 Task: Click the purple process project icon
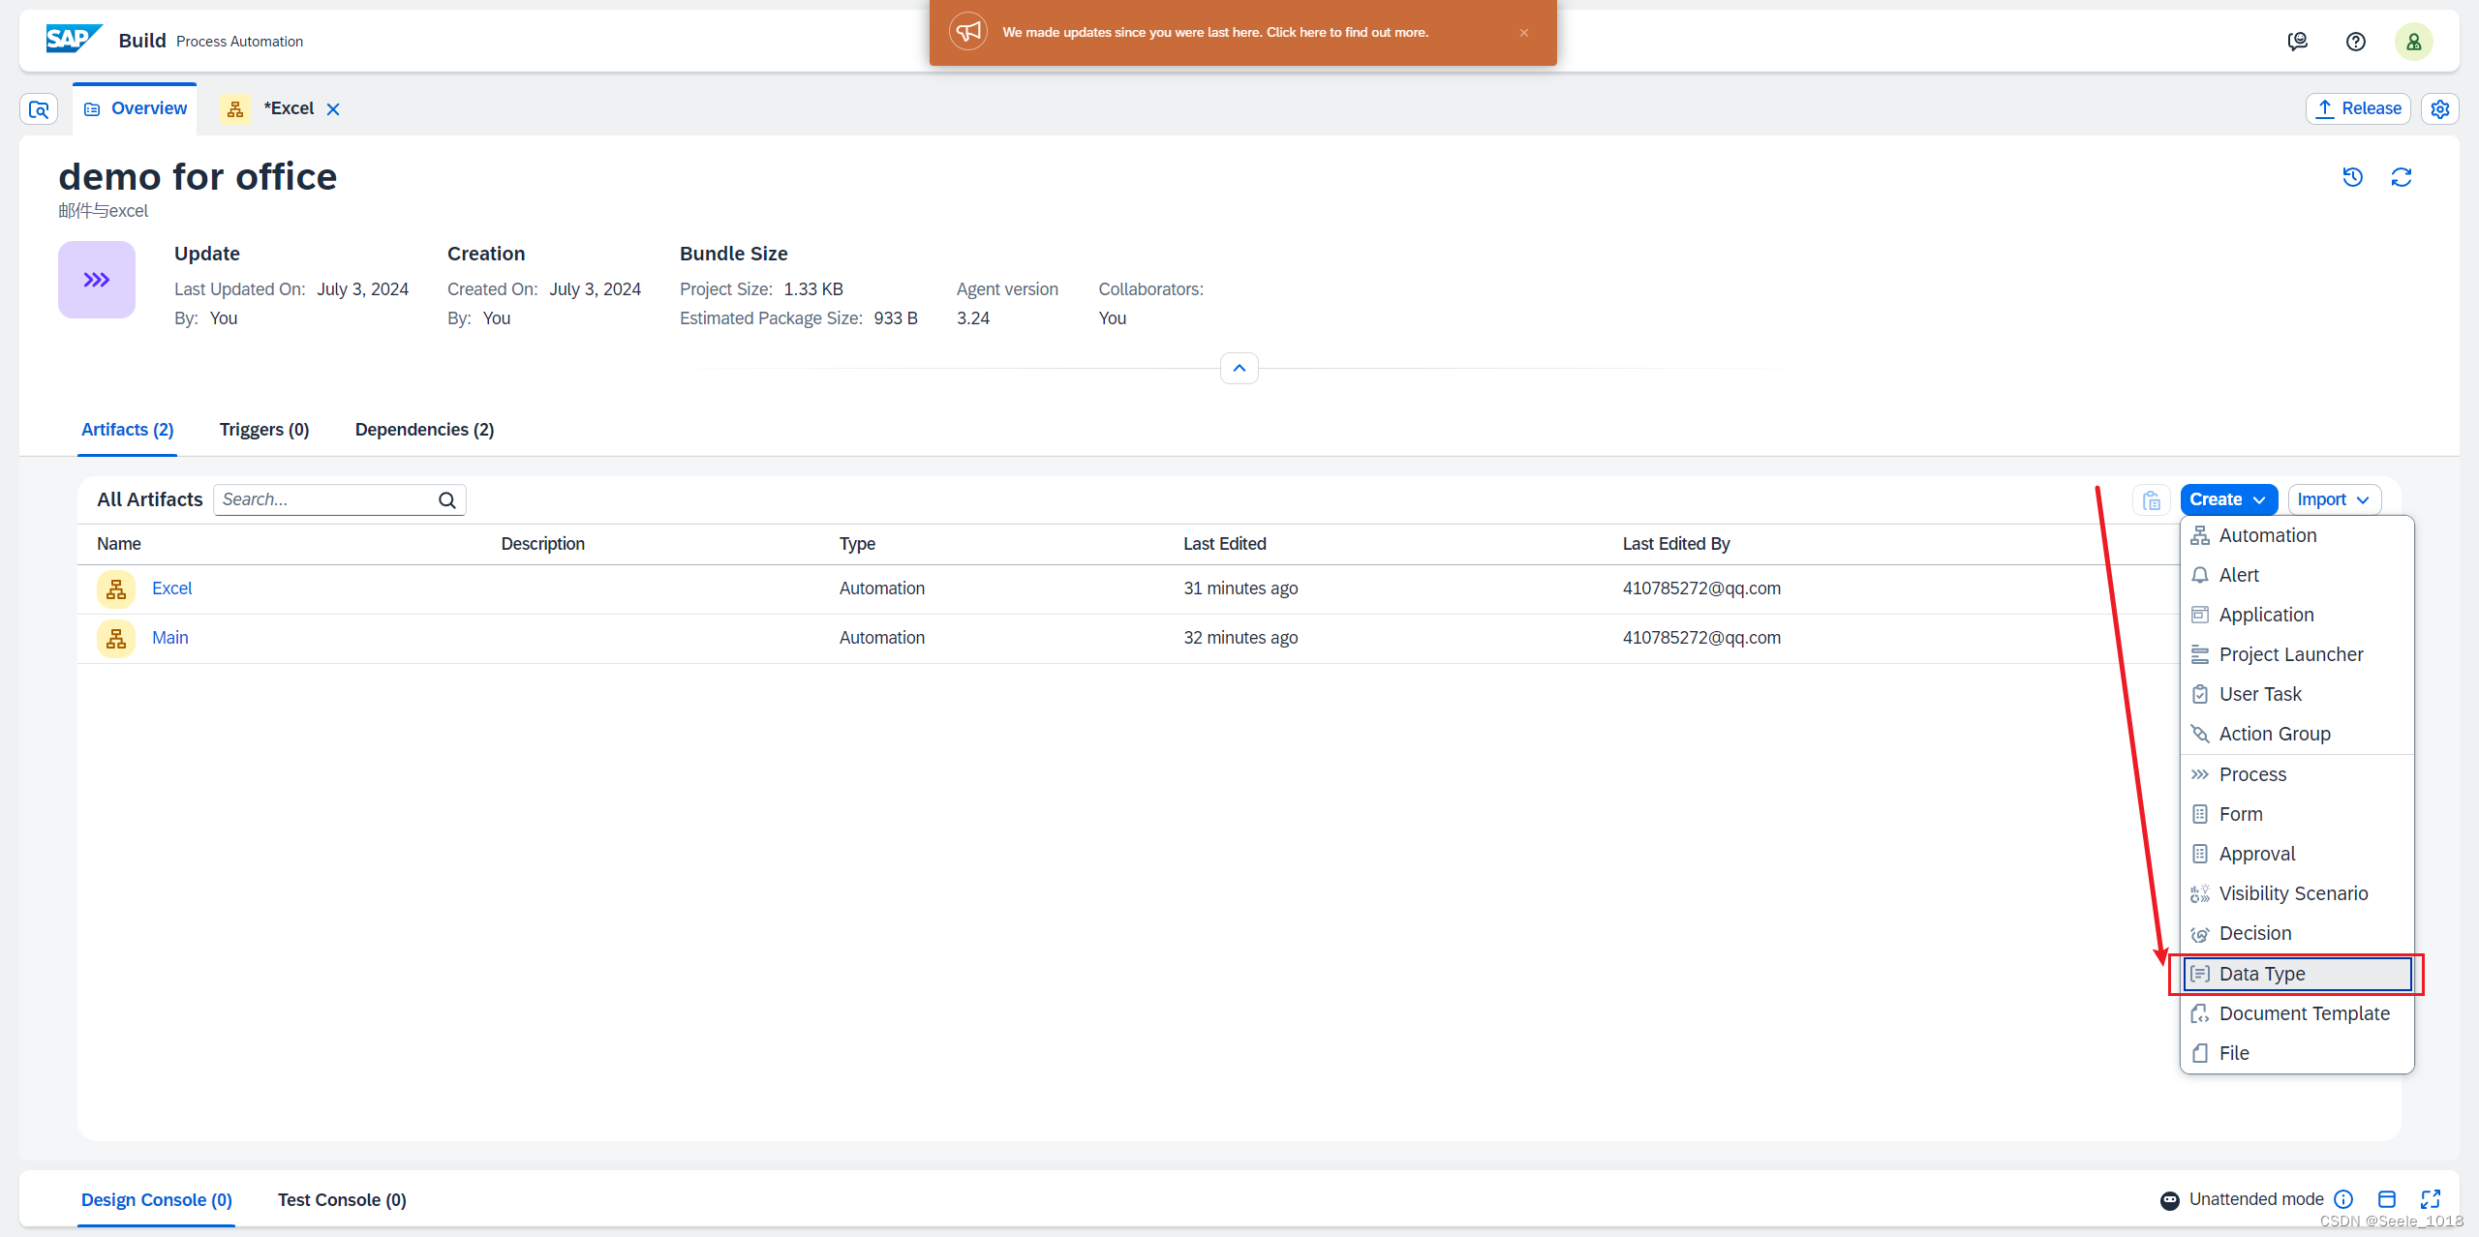[x=97, y=280]
